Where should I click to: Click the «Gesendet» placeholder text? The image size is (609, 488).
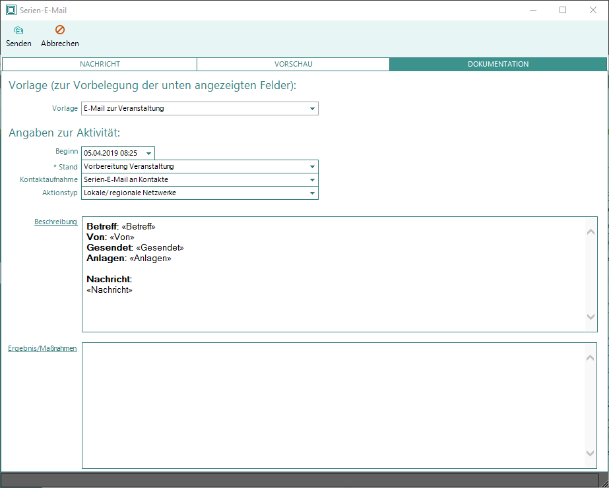160,247
